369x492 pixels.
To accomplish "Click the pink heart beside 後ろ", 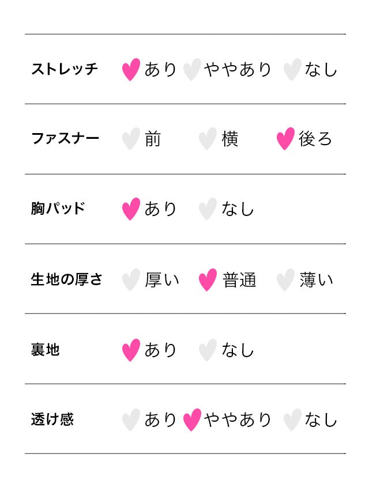I will [285, 139].
